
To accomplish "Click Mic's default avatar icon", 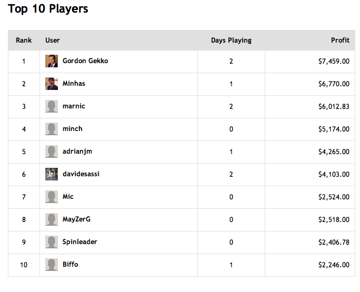I will [52, 197].
